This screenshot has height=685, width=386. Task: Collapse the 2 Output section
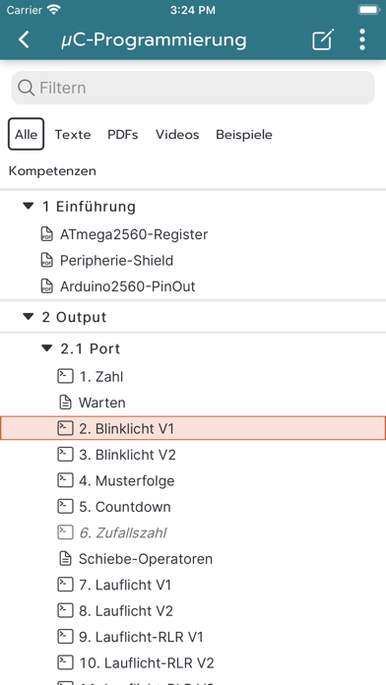click(x=29, y=317)
